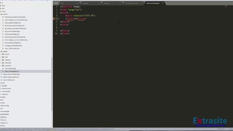Open admin_layout.blade.php file
Image resolution: width=233 pixels, height=131 pixels.
pyautogui.click(x=11, y=74)
